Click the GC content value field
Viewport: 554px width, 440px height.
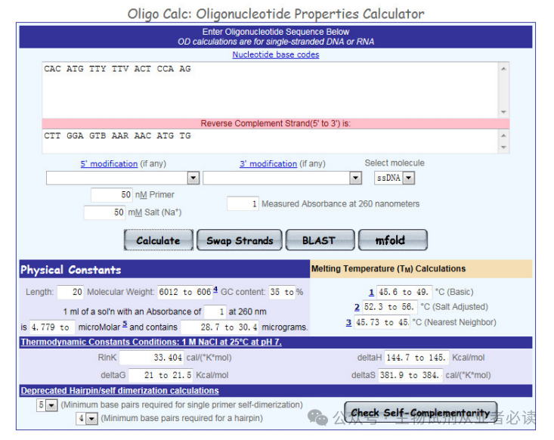pyautogui.click(x=282, y=292)
